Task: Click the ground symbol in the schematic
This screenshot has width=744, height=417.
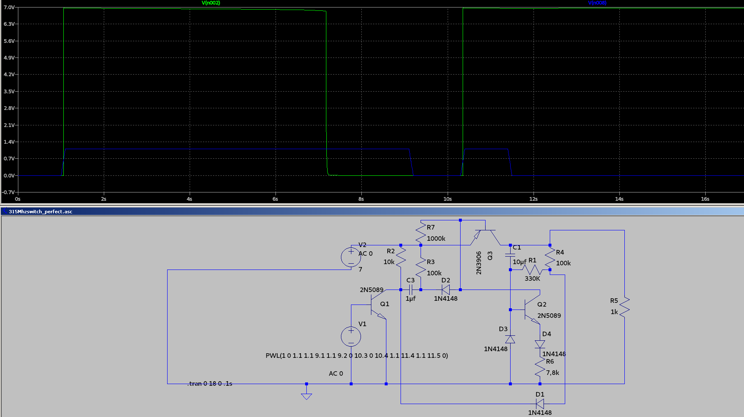Action: tap(306, 395)
